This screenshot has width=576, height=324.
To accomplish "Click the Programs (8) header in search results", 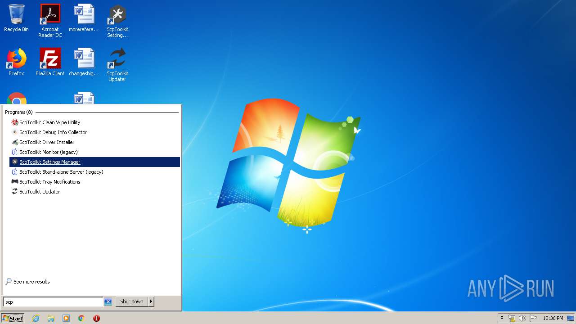I will 19,112.
